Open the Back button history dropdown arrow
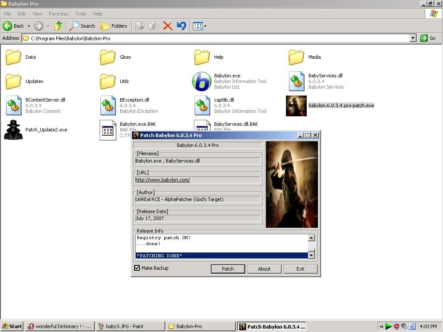The height and width of the screenshot is (332, 443). click(29, 26)
